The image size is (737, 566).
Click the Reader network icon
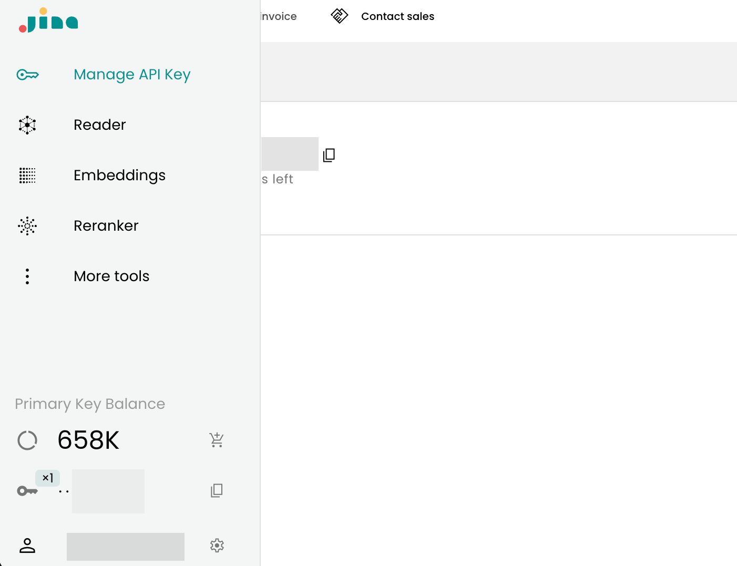[x=27, y=125]
